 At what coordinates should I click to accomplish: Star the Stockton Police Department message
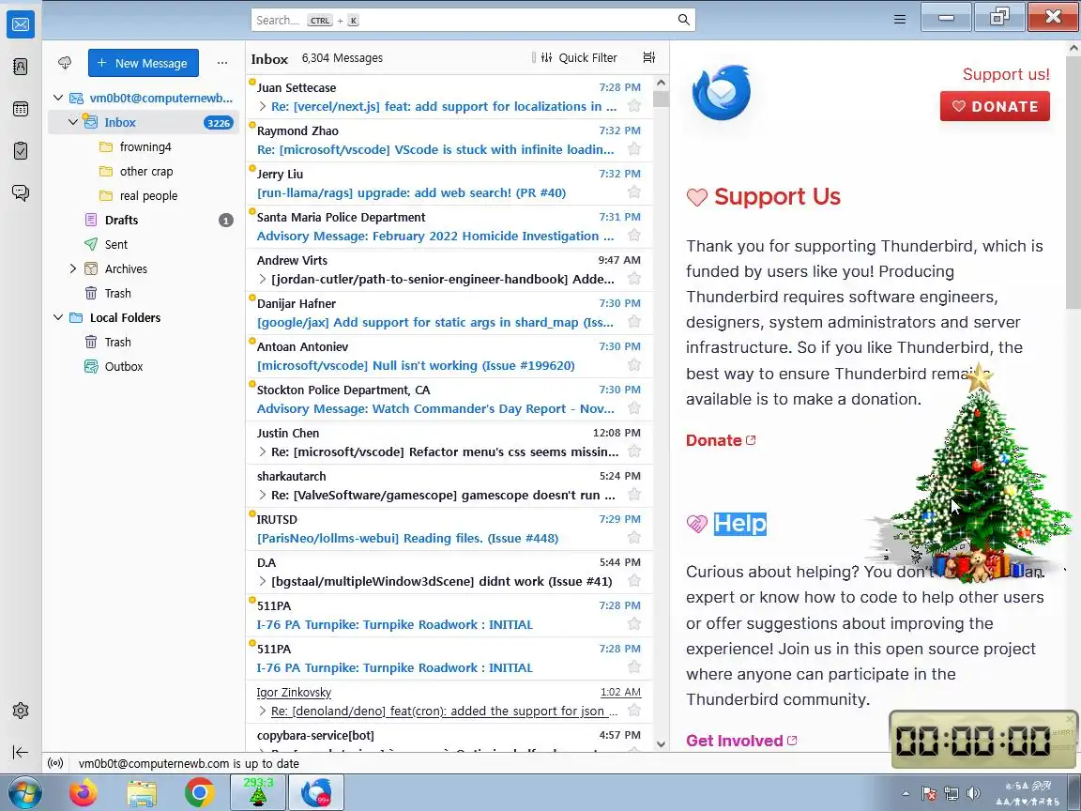pos(634,408)
